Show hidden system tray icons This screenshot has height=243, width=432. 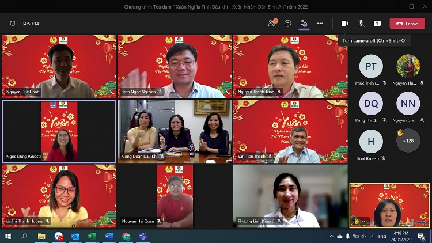pyautogui.click(x=332, y=236)
